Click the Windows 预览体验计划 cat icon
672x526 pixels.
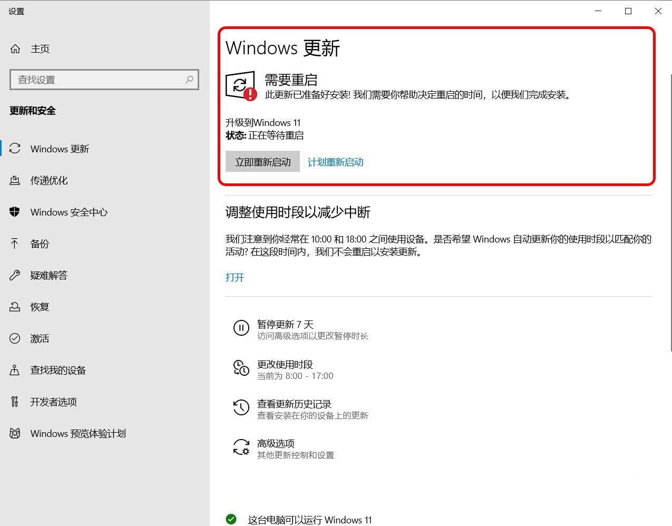(x=15, y=433)
